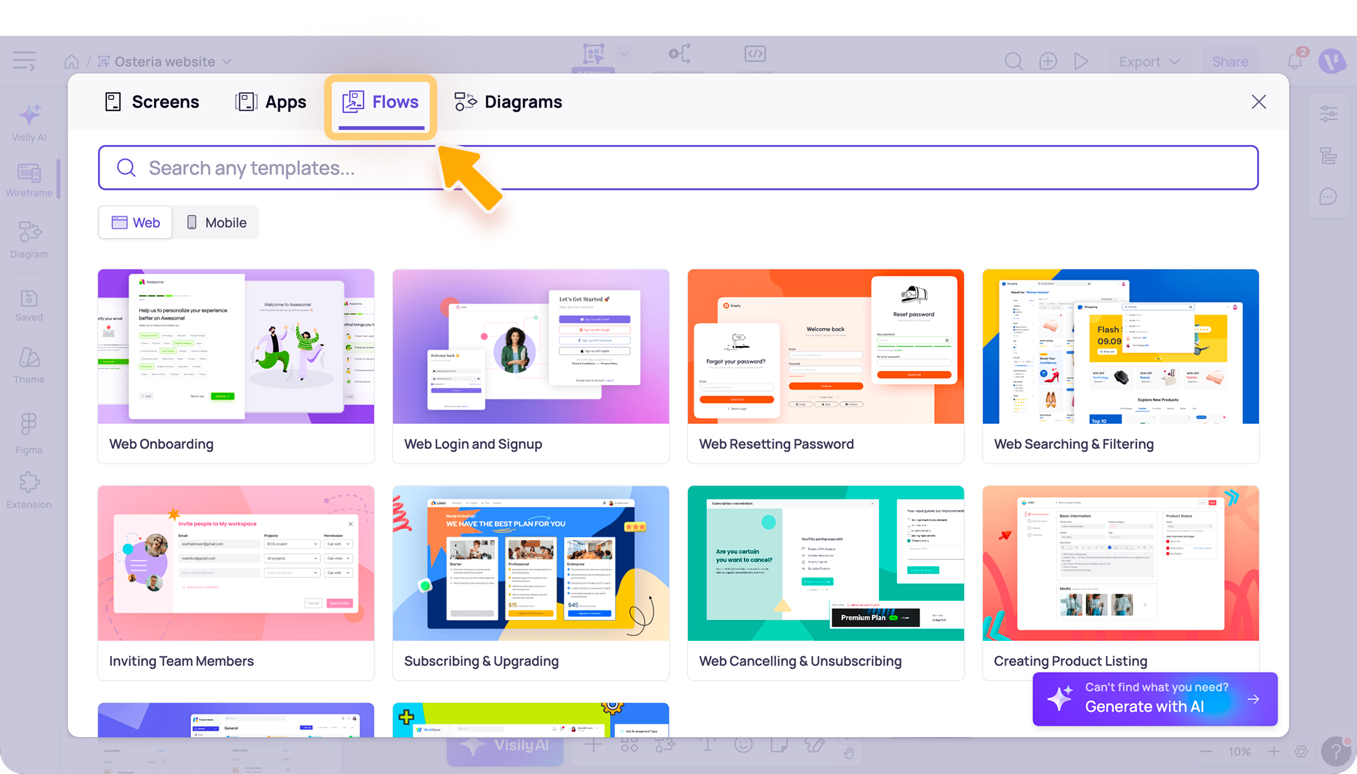
Task: Zoom out with the minus button
Action: pyautogui.click(x=1206, y=751)
